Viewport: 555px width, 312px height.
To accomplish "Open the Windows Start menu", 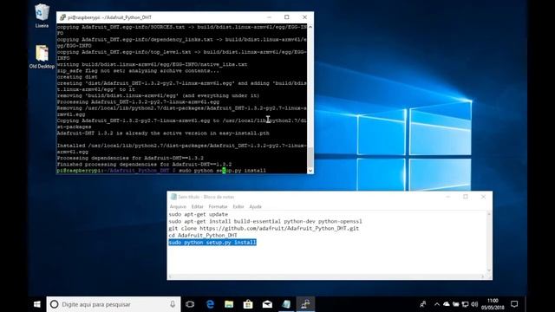I will [x=36, y=304].
